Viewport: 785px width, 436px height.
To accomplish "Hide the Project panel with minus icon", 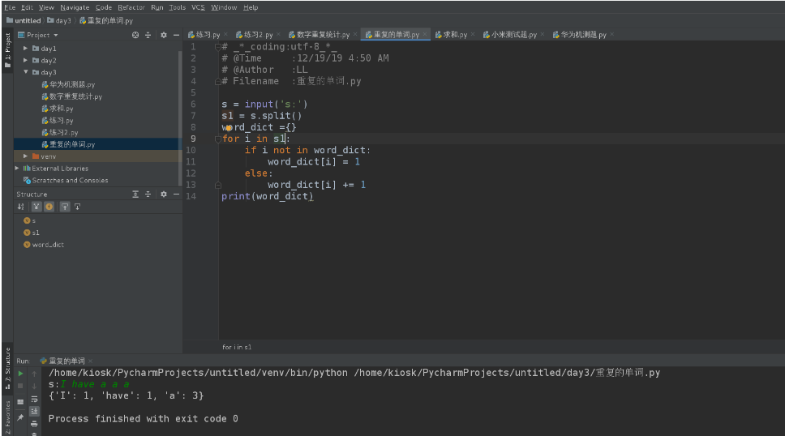I will click(x=176, y=35).
